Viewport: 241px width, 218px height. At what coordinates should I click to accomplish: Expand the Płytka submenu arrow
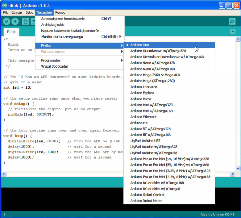[122, 45]
